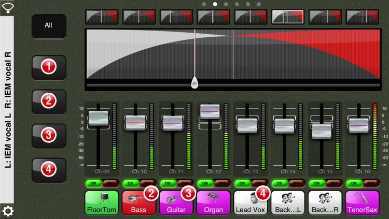Mute Ch 15 with OFF button

pyautogui.click(x=334, y=183)
